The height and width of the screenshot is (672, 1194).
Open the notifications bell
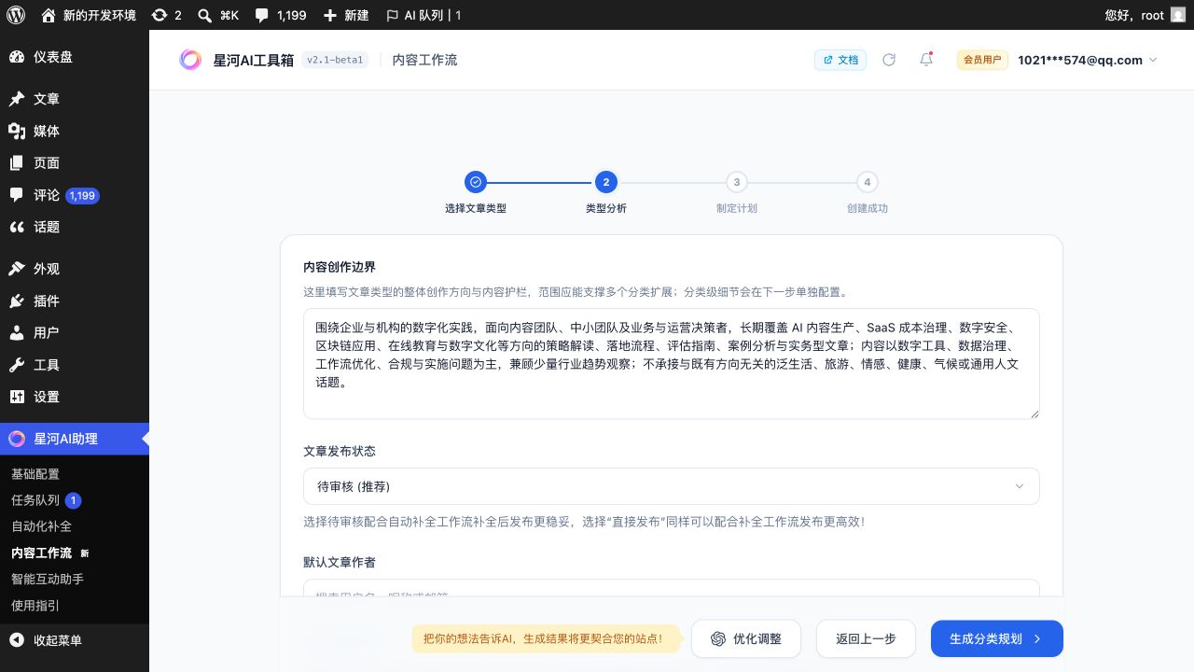[x=925, y=60]
